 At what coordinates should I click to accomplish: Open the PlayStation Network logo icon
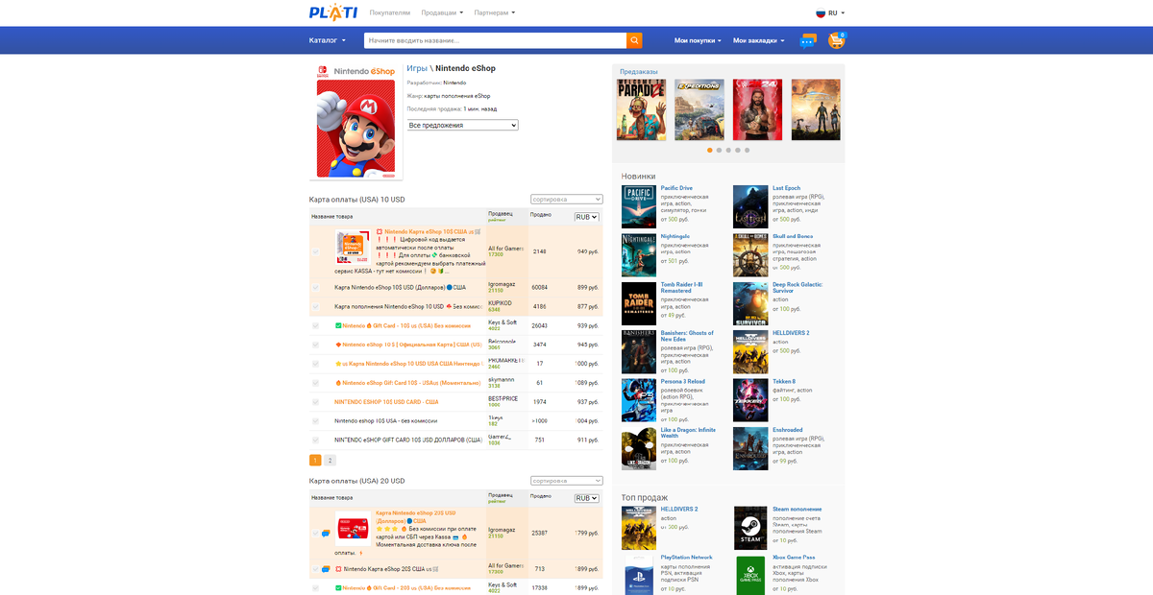[639, 575]
